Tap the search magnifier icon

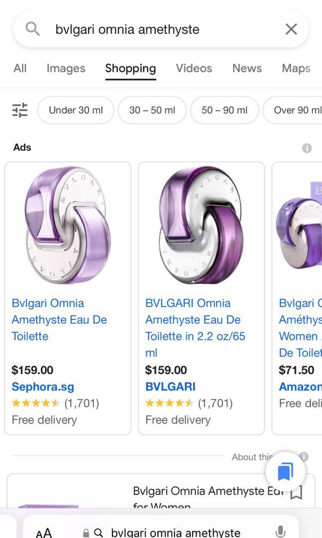[33, 29]
